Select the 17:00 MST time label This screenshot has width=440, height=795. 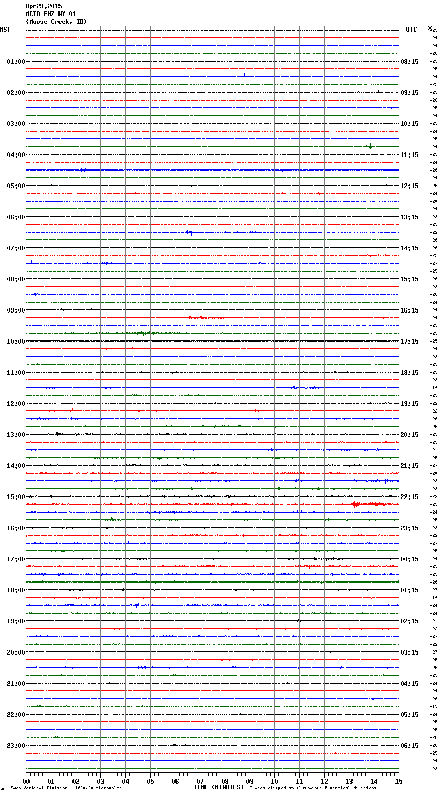pyautogui.click(x=16, y=559)
